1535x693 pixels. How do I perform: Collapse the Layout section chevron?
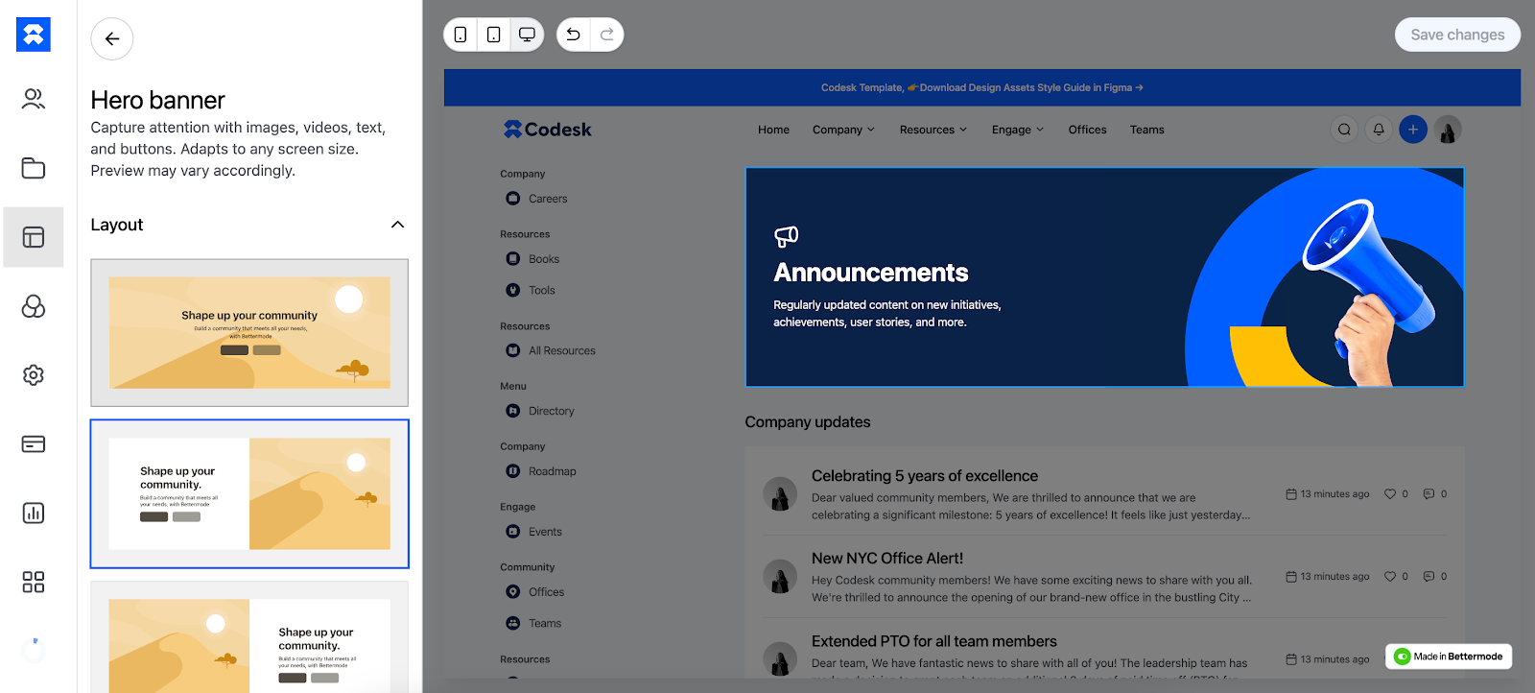(398, 225)
